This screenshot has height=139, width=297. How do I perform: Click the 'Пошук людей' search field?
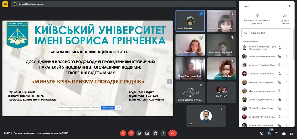coord(266,33)
